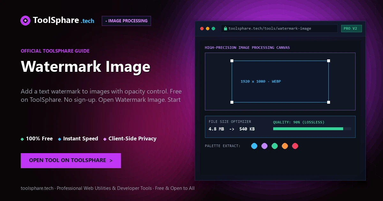Click the Watermark Image heading

86,67
